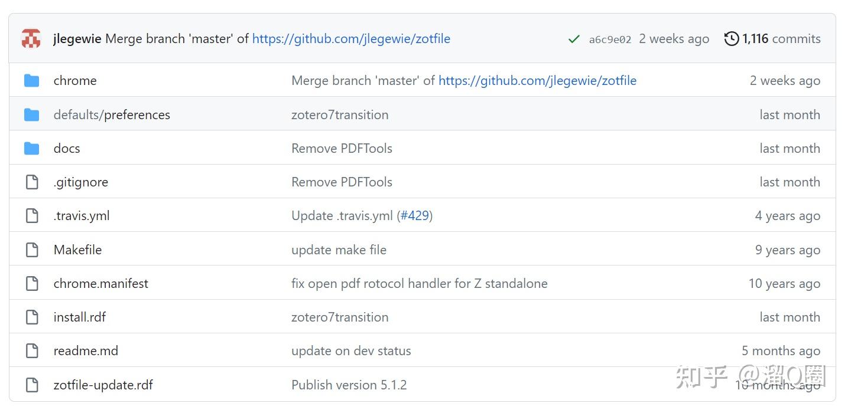The width and height of the screenshot is (848, 413).
Task: Click the green commit status checkmark
Action: click(x=573, y=39)
